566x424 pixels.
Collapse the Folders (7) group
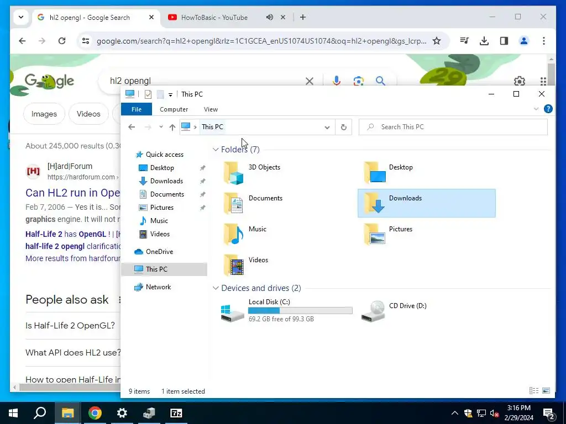216,149
